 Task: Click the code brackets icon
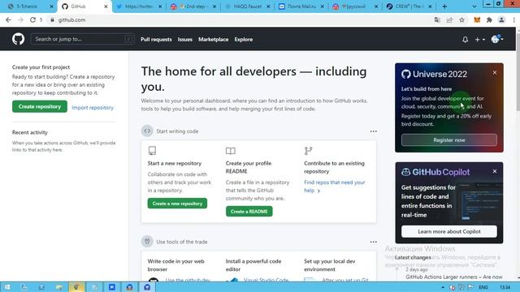coord(147,131)
